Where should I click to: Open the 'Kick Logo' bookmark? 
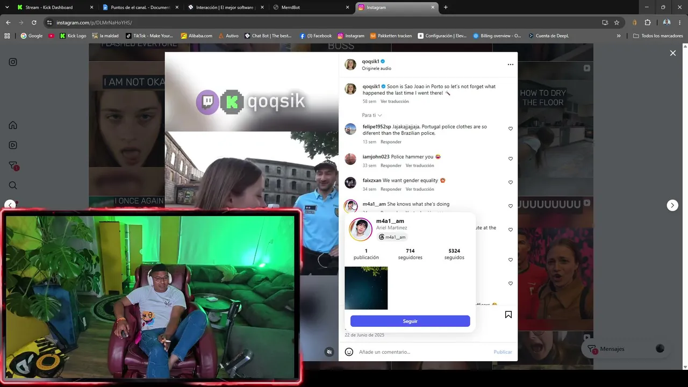[73, 36]
